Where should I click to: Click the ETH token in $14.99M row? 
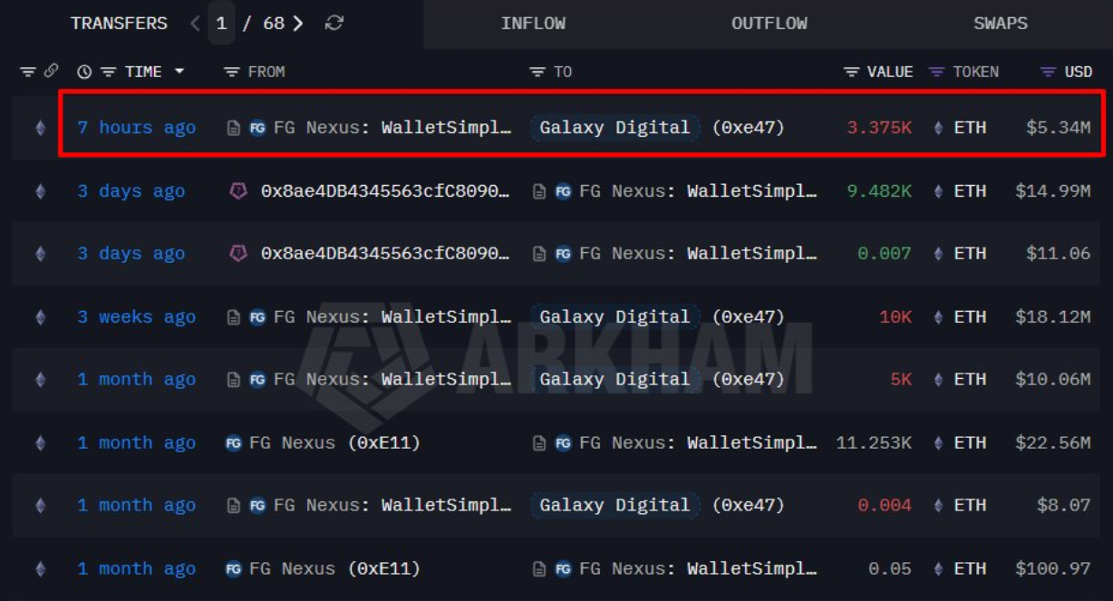pyautogui.click(x=970, y=191)
